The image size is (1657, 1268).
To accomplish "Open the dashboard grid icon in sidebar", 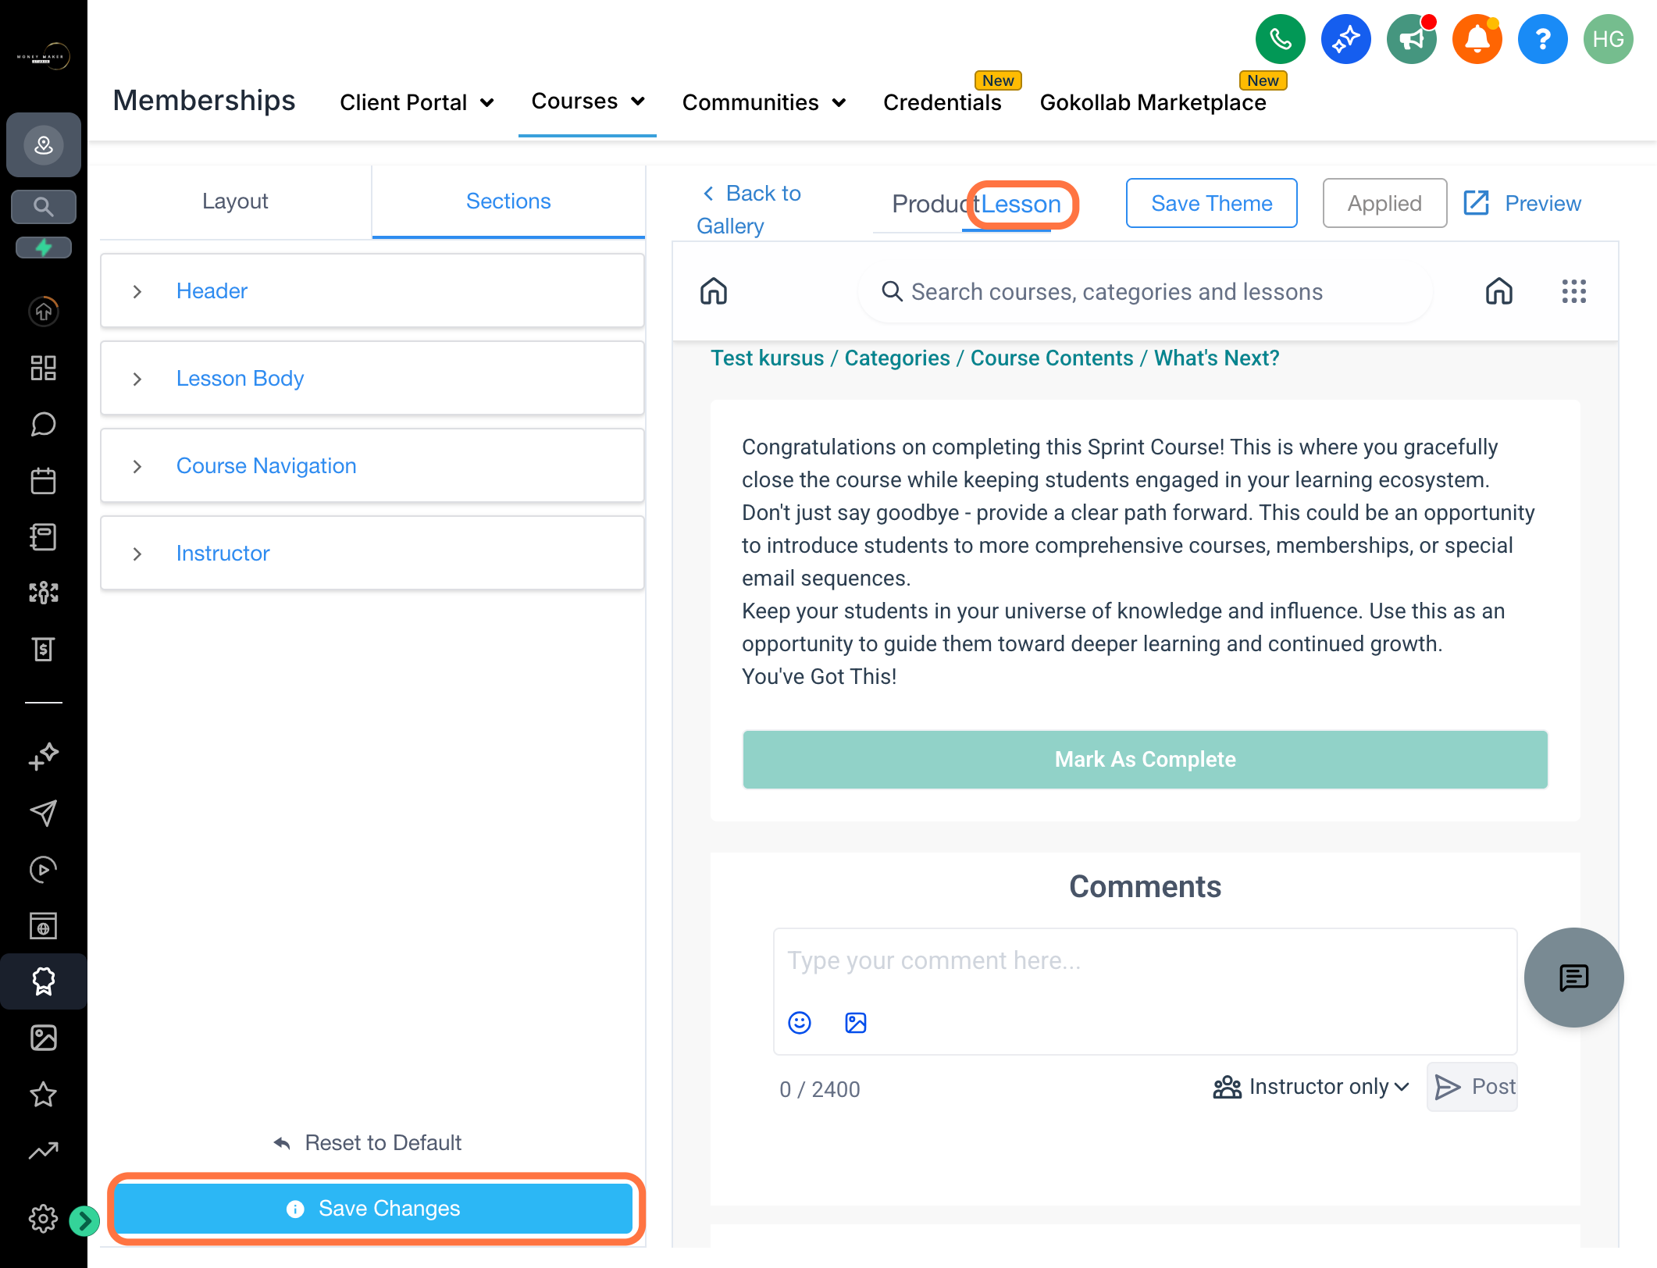I will coord(44,368).
